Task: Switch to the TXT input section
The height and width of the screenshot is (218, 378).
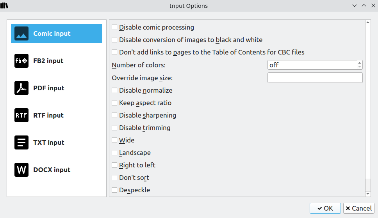Action: [48, 142]
